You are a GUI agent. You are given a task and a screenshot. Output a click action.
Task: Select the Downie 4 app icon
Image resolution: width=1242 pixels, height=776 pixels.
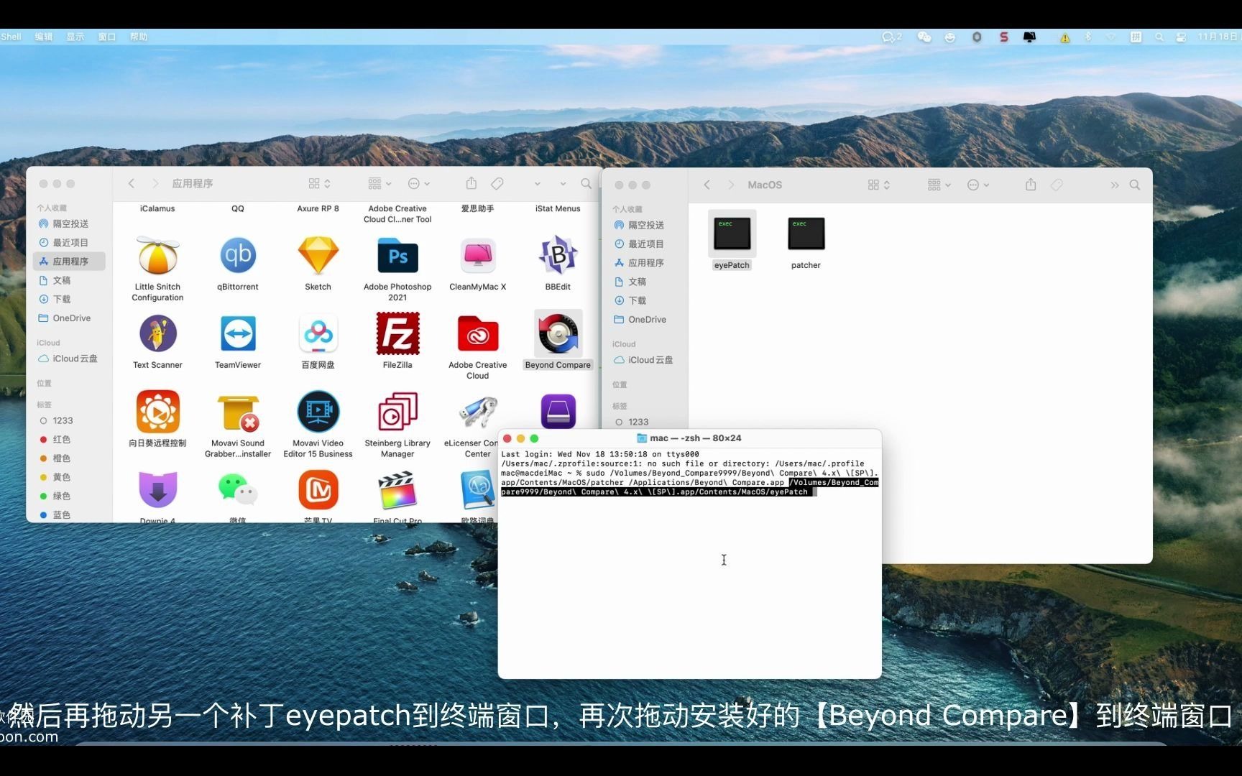157,491
